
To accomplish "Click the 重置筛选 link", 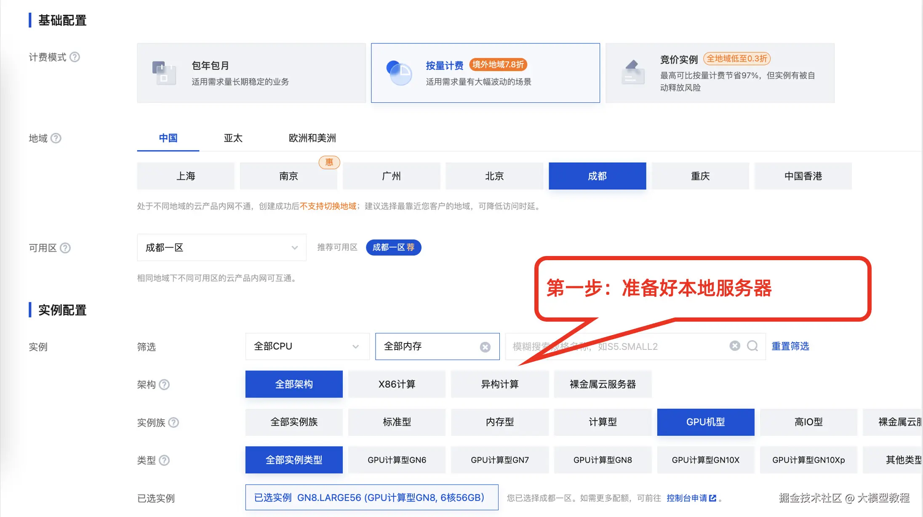I will point(790,346).
